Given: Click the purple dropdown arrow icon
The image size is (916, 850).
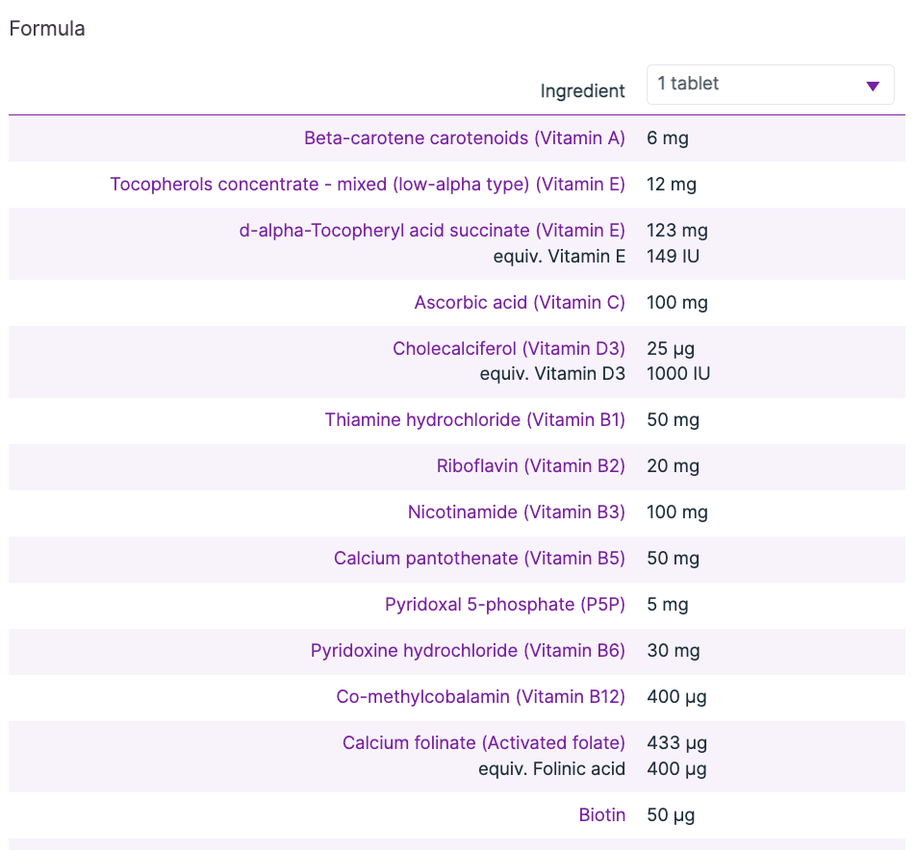Looking at the screenshot, I should (873, 87).
